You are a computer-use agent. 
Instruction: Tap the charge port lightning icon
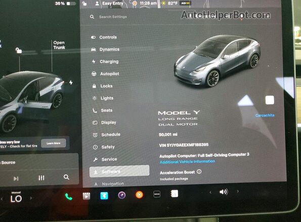71,82
